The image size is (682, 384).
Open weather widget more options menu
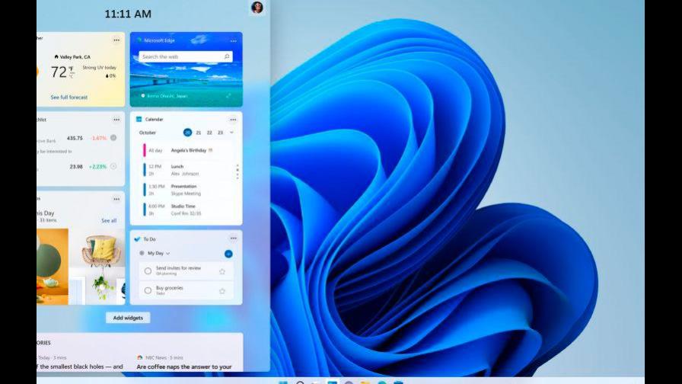click(x=116, y=40)
